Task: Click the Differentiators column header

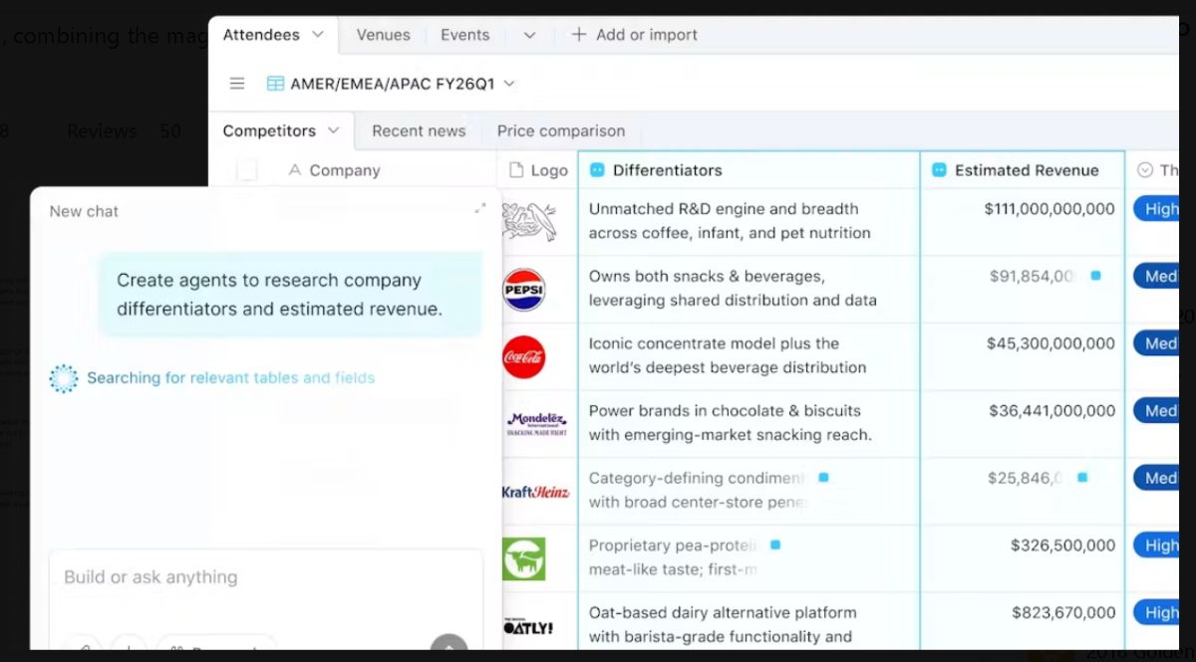Action: tap(749, 170)
